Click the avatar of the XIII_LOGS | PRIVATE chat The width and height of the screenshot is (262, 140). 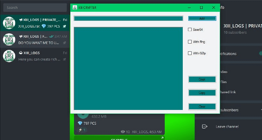pos(9,23)
